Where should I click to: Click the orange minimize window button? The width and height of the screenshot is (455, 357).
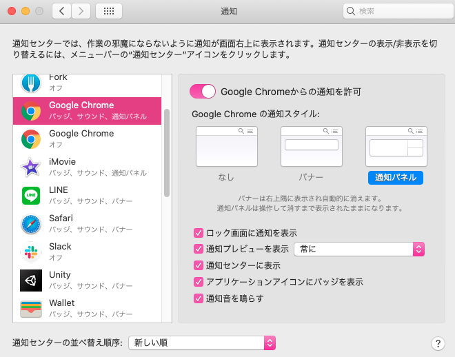[x=26, y=11]
